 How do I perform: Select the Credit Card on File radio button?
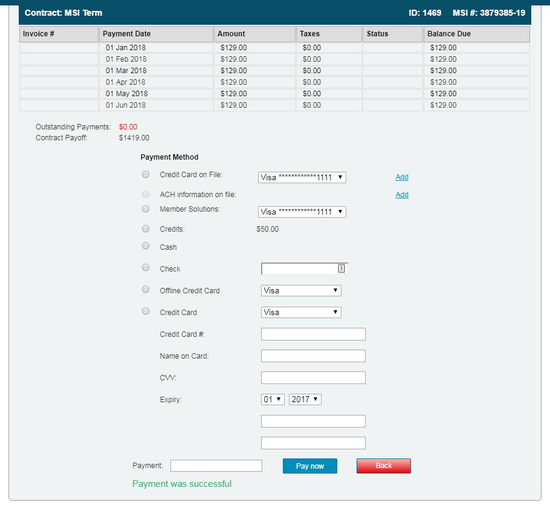tap(146, 175)
